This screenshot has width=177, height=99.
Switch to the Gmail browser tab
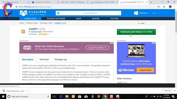tap(75, 2)
